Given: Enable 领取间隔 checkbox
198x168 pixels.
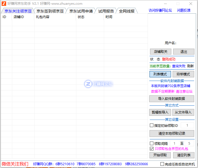Looking at the screenshot, I should (x=151, y=144).
